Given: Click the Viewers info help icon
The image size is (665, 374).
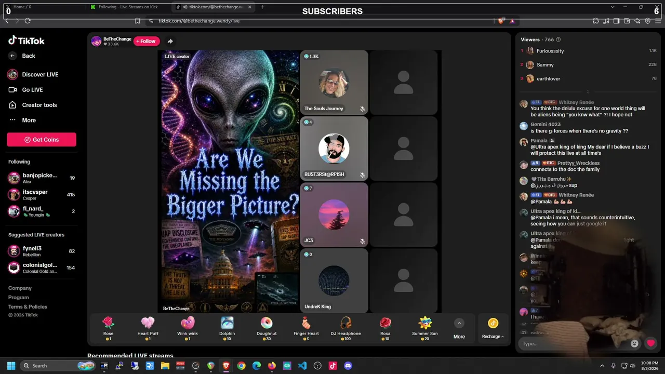Looking at the screenshot, I should coord(558,39).
